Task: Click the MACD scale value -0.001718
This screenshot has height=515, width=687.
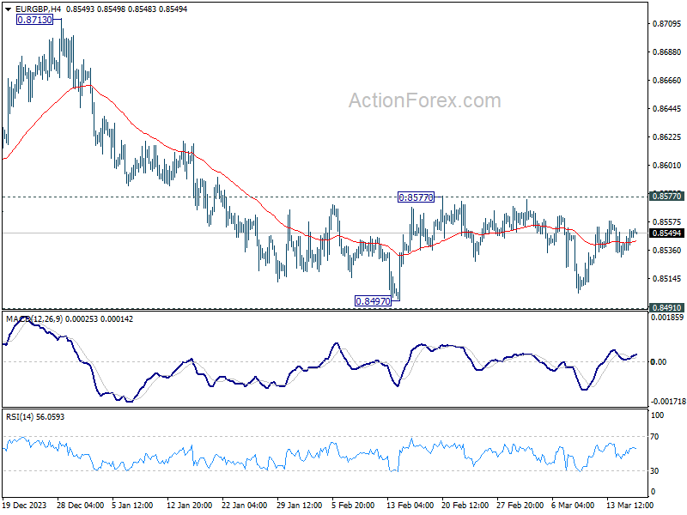Action: tap(667, 401)
